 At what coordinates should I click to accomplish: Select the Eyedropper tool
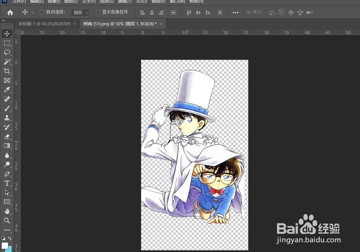coord(7,90)
